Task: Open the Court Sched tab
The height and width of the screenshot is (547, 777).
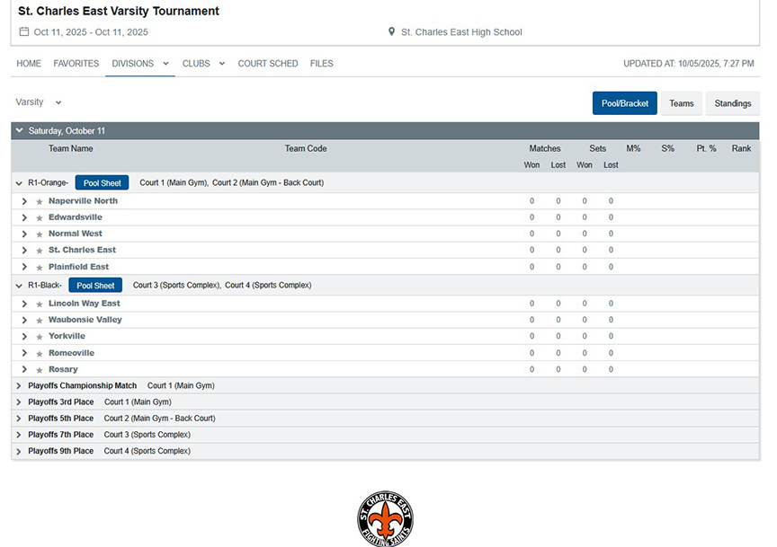Action: pos(268,64)
